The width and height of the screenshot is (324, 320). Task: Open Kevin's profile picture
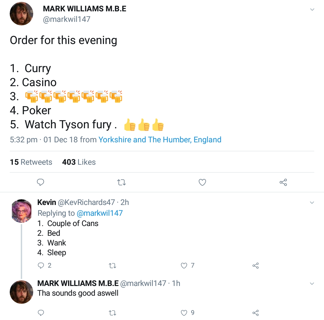[22, 211]
